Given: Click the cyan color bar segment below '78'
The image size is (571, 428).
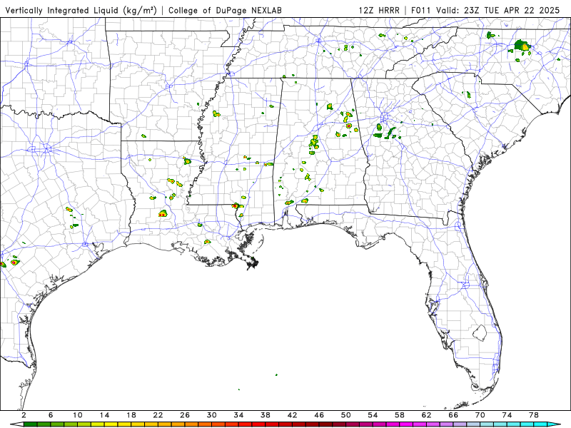Looking at the screenshot, I should click(540, 424).
